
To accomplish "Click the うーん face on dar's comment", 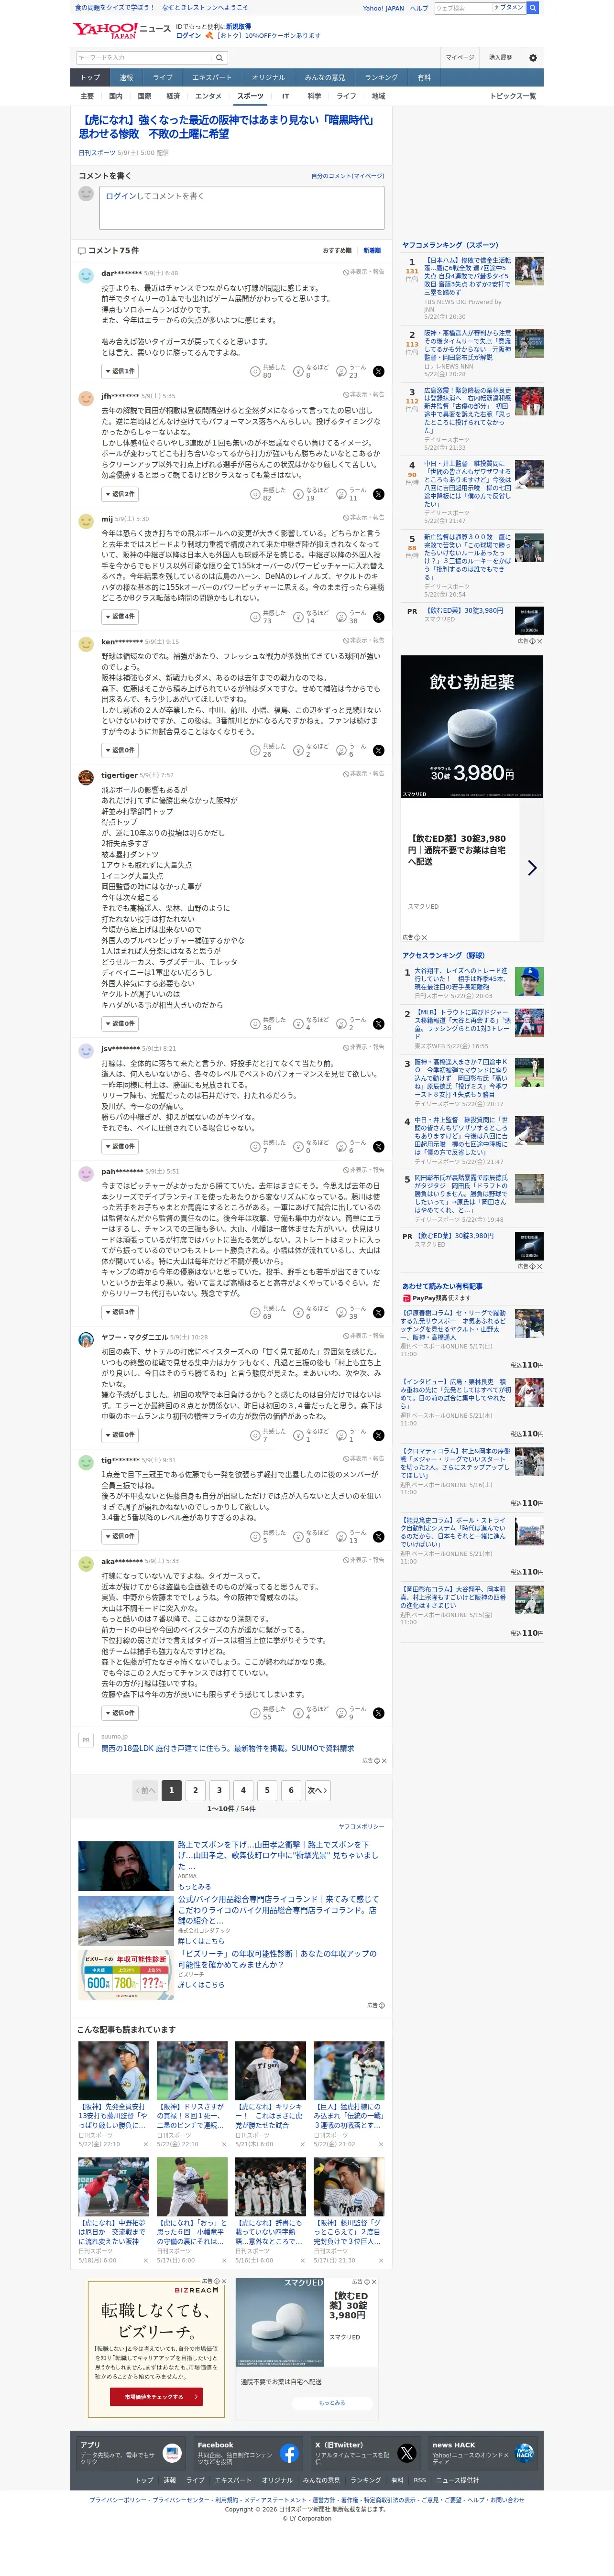I will pyautogui.click(x=341, y=371).
